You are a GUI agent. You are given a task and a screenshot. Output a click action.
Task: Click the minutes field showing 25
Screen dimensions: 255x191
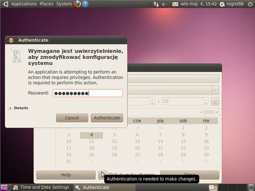(183, 101)
